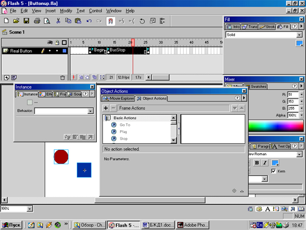Click the Smooth modifier toolbar icon
Viewport: 306px width, 230px height.
coord(122,21)
